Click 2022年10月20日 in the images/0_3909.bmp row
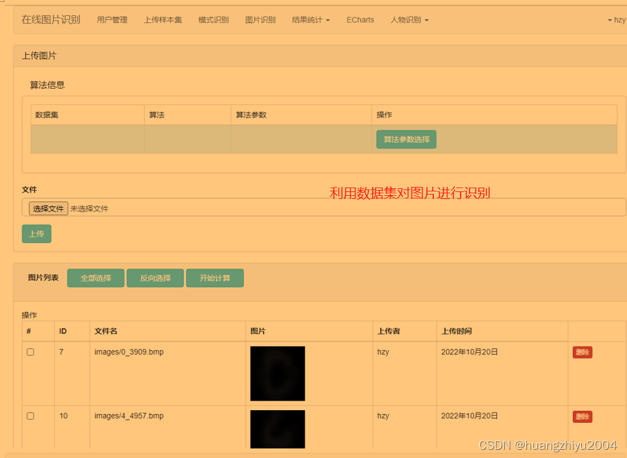Image resolution: width=627 pixels, height=458 pixels. coord(469,352)
